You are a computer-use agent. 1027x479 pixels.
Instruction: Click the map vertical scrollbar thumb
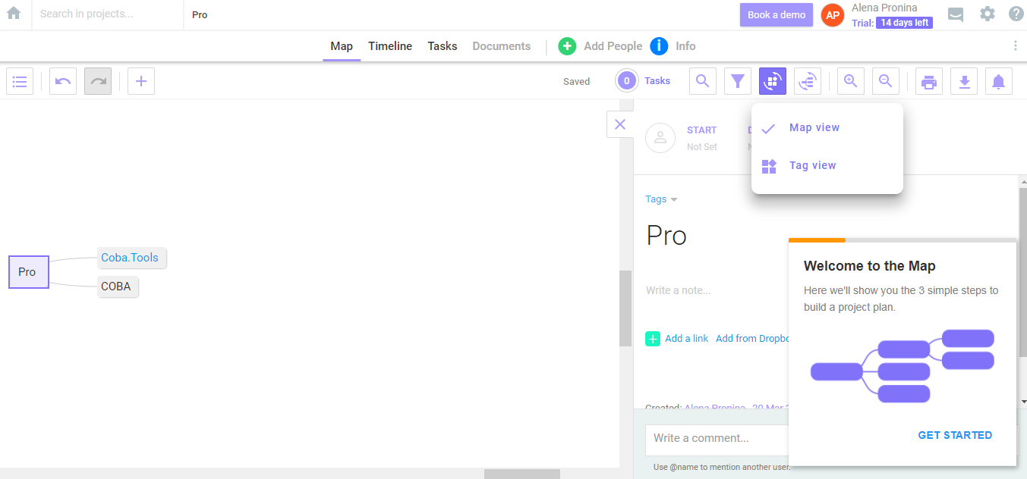click(x=625, y=308)
